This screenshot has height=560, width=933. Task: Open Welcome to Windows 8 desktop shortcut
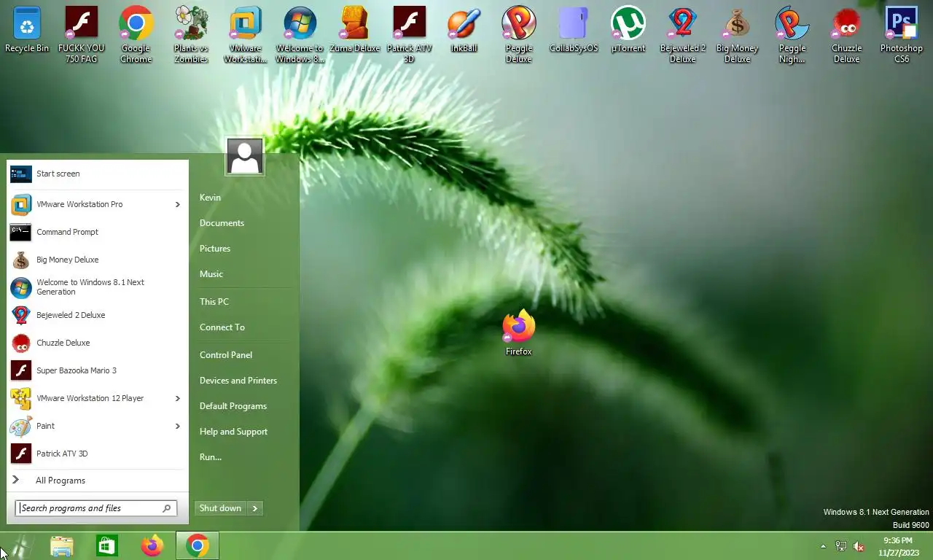[x=300, y=34]
